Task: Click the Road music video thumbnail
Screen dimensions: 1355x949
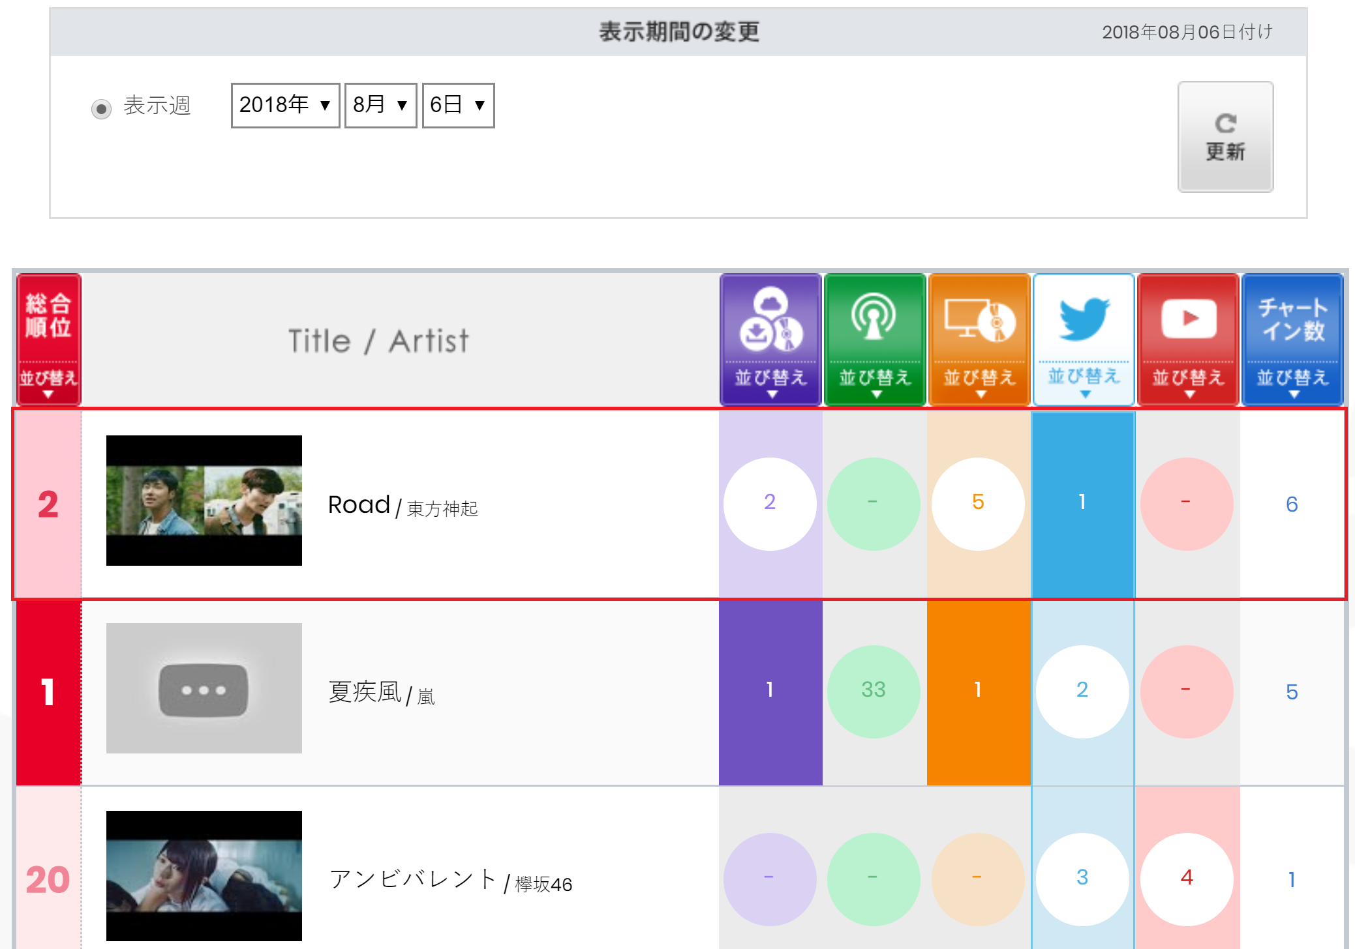Action: pyautogui.click(x=204, y=500)
